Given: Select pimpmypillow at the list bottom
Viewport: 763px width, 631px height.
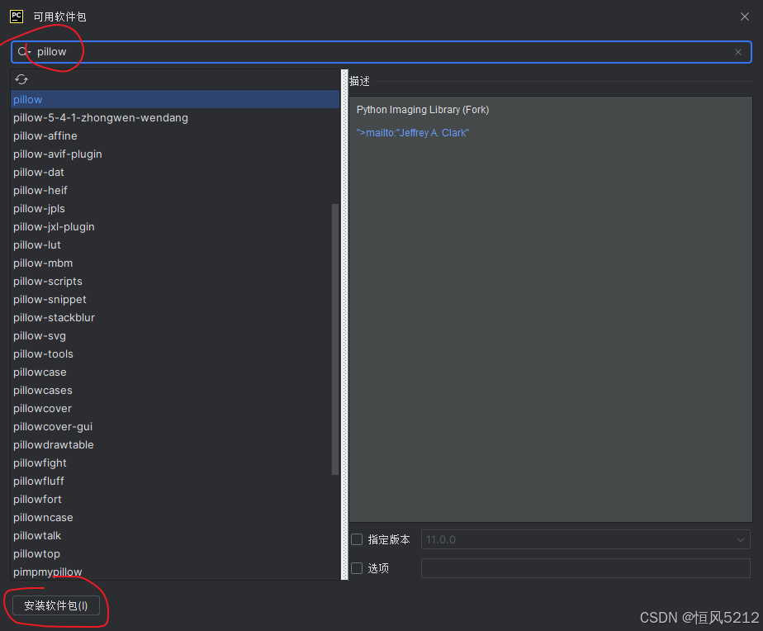Looking at the screenshot, I should coord(47,572).
